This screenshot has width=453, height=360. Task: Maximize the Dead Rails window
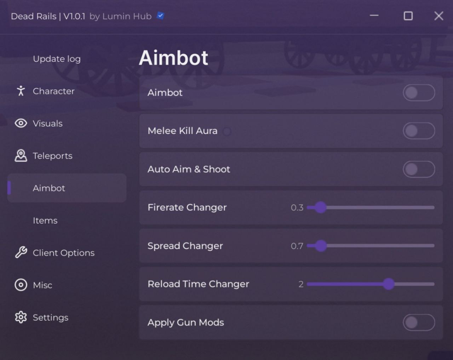(408, 16)
